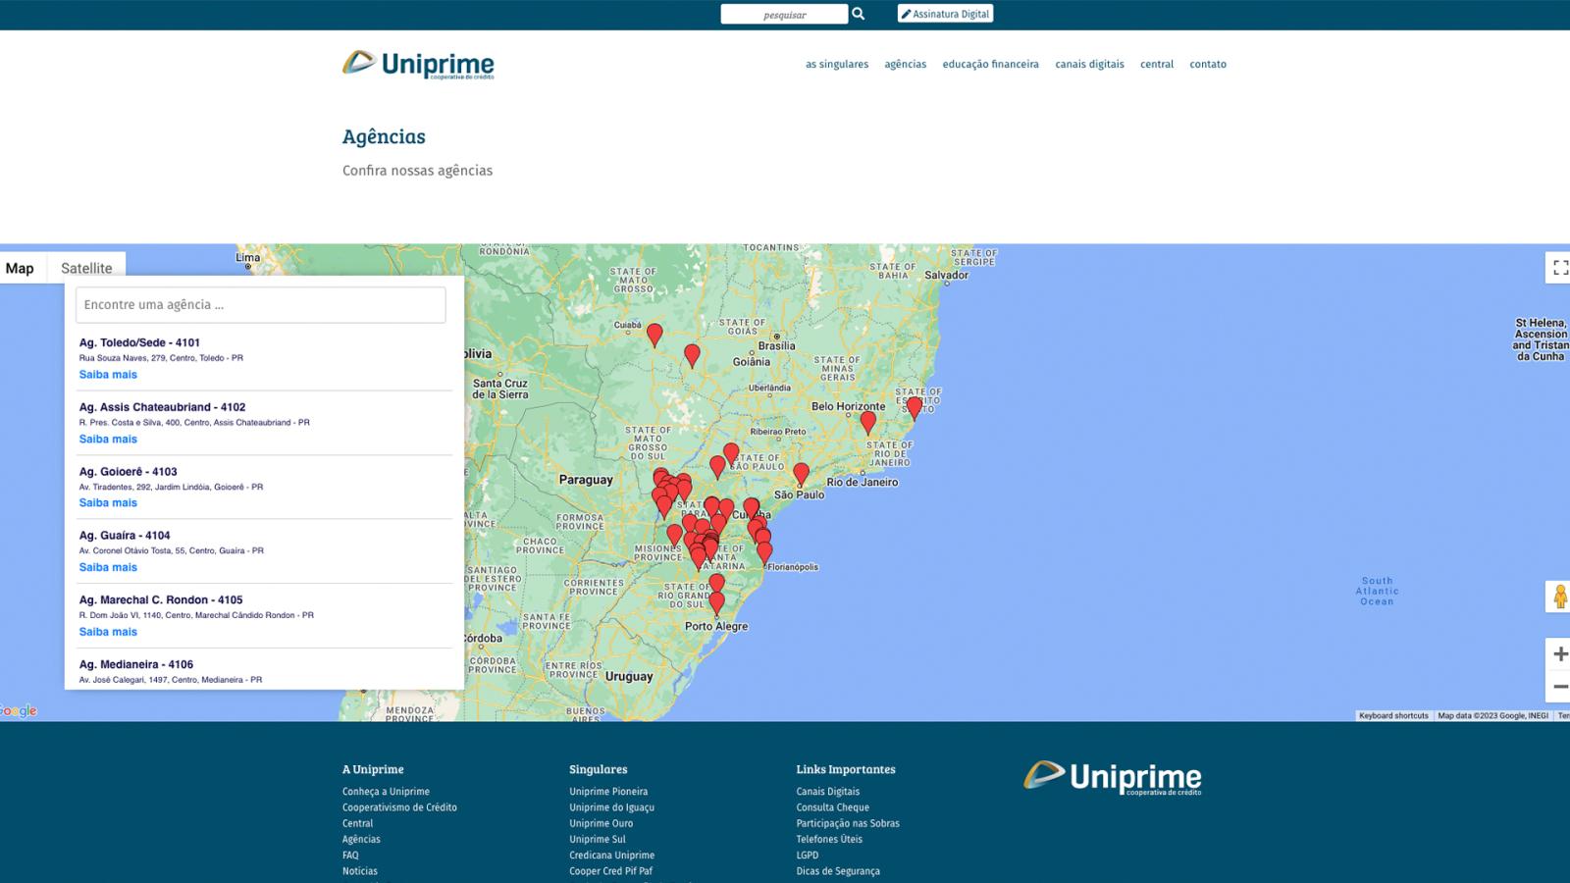Click the marker near Porto Alegre
1570x883 pixels.
[x=716, y=604]
